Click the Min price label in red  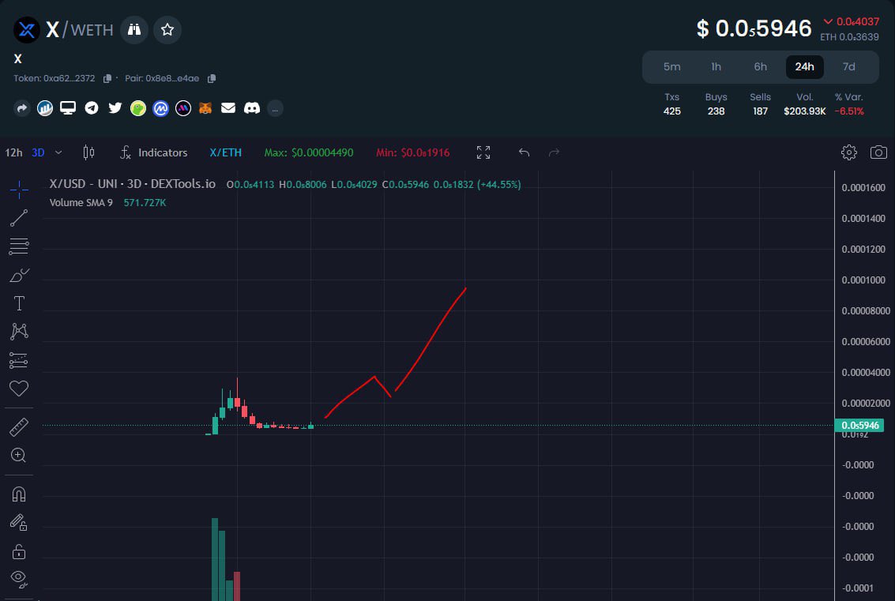point(412,152)
